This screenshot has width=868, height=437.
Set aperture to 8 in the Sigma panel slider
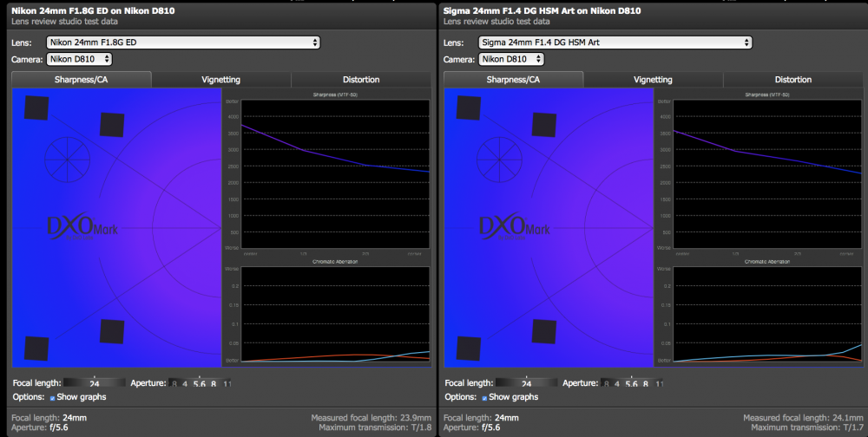(645, 383)
